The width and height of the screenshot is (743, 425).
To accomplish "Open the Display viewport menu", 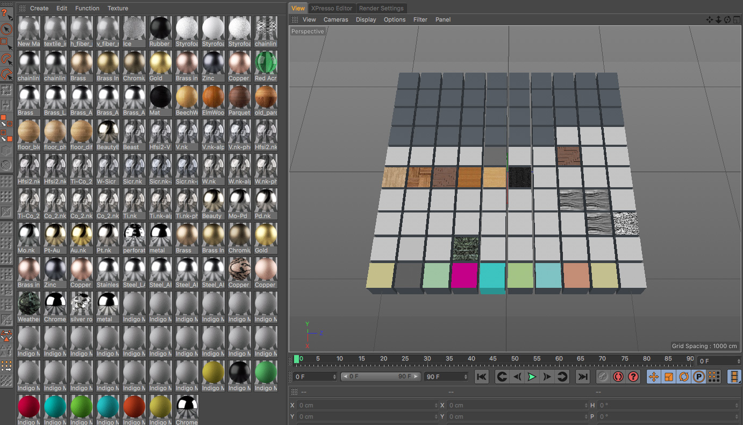I will click(366, 20).
